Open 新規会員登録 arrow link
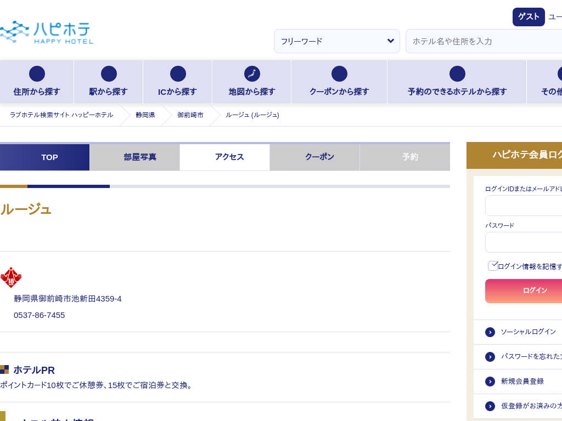This screenshot has height=421, width=562. pos(490,382)
